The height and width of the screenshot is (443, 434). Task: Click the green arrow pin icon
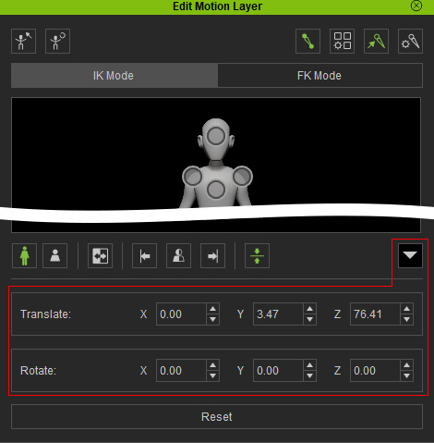coord(376,41)
